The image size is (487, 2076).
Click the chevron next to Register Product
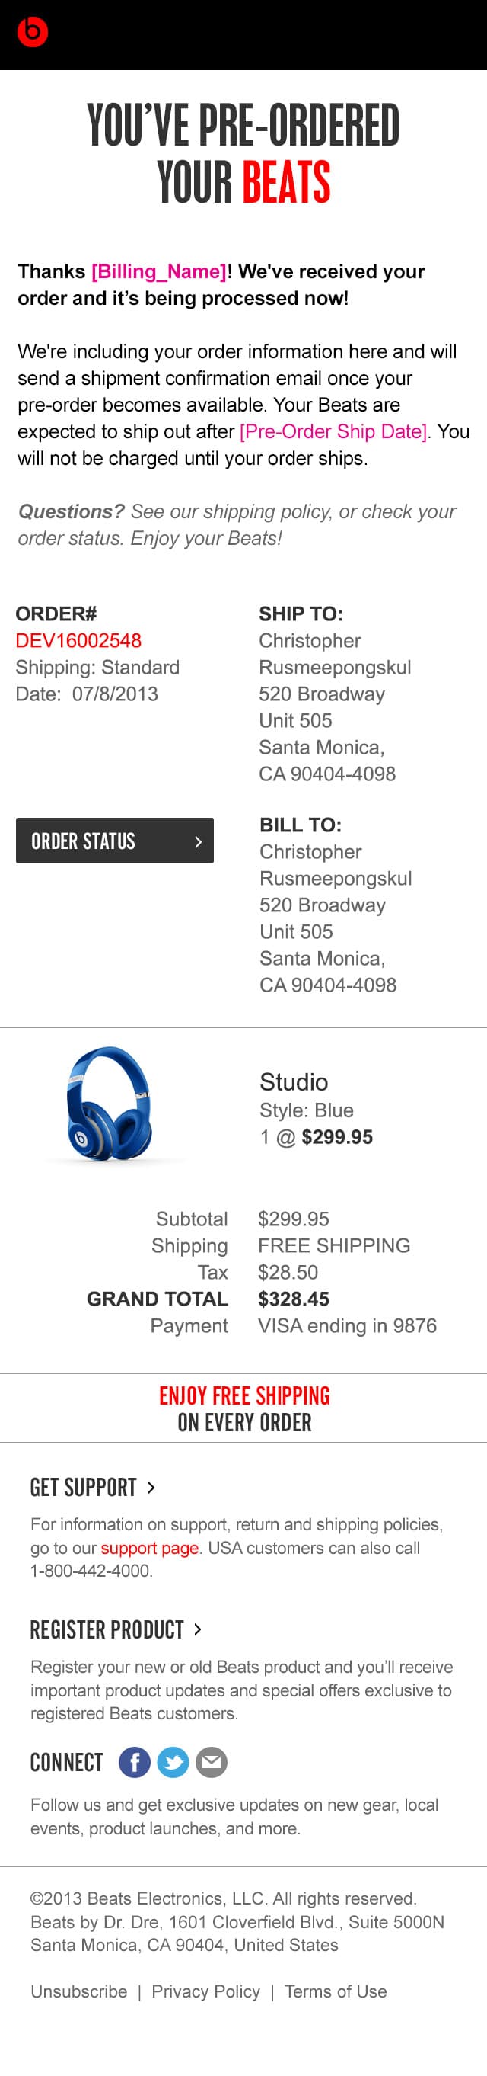coord(198,1629)
